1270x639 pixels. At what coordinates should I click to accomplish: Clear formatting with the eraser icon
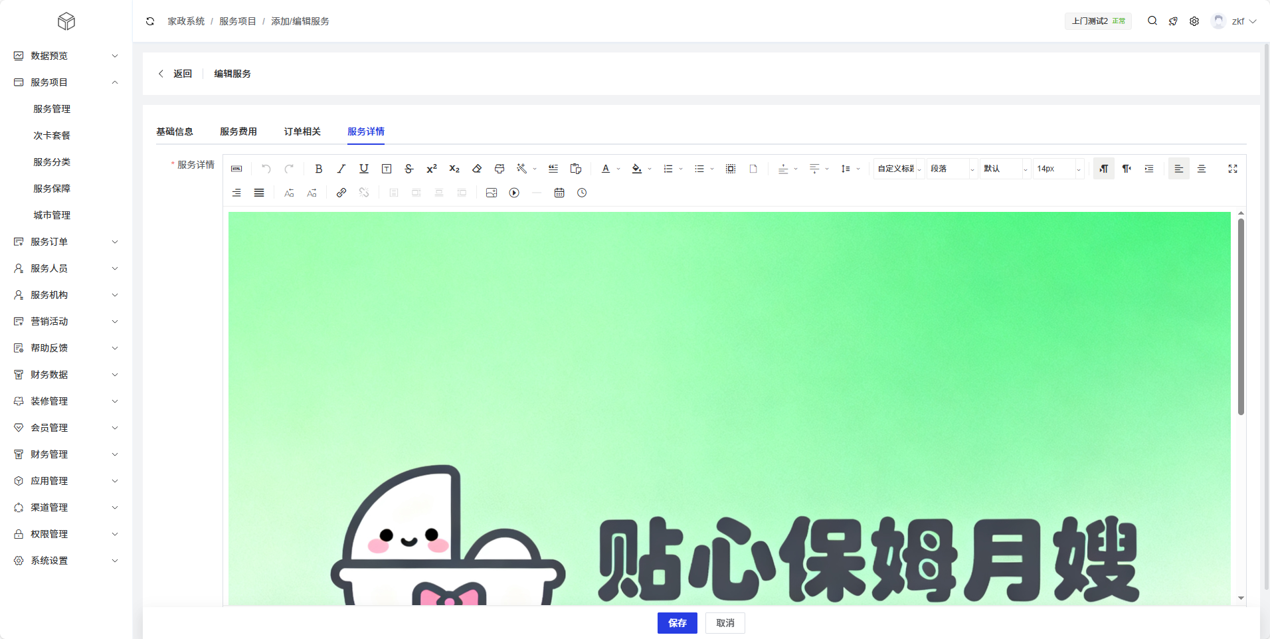(477, 169)
